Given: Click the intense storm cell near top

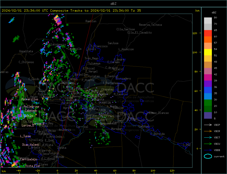Looking at the screenshot, I should click(58, 20).
